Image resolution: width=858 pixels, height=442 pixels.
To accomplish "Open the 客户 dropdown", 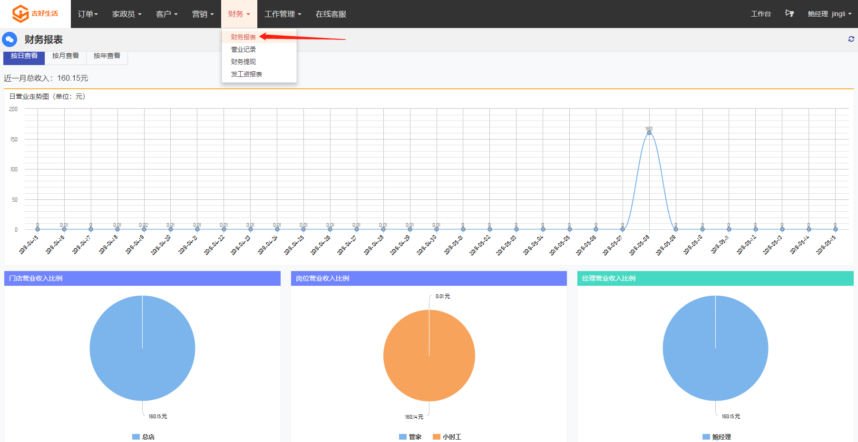I will pyautogui.click(x=166, y=14).
